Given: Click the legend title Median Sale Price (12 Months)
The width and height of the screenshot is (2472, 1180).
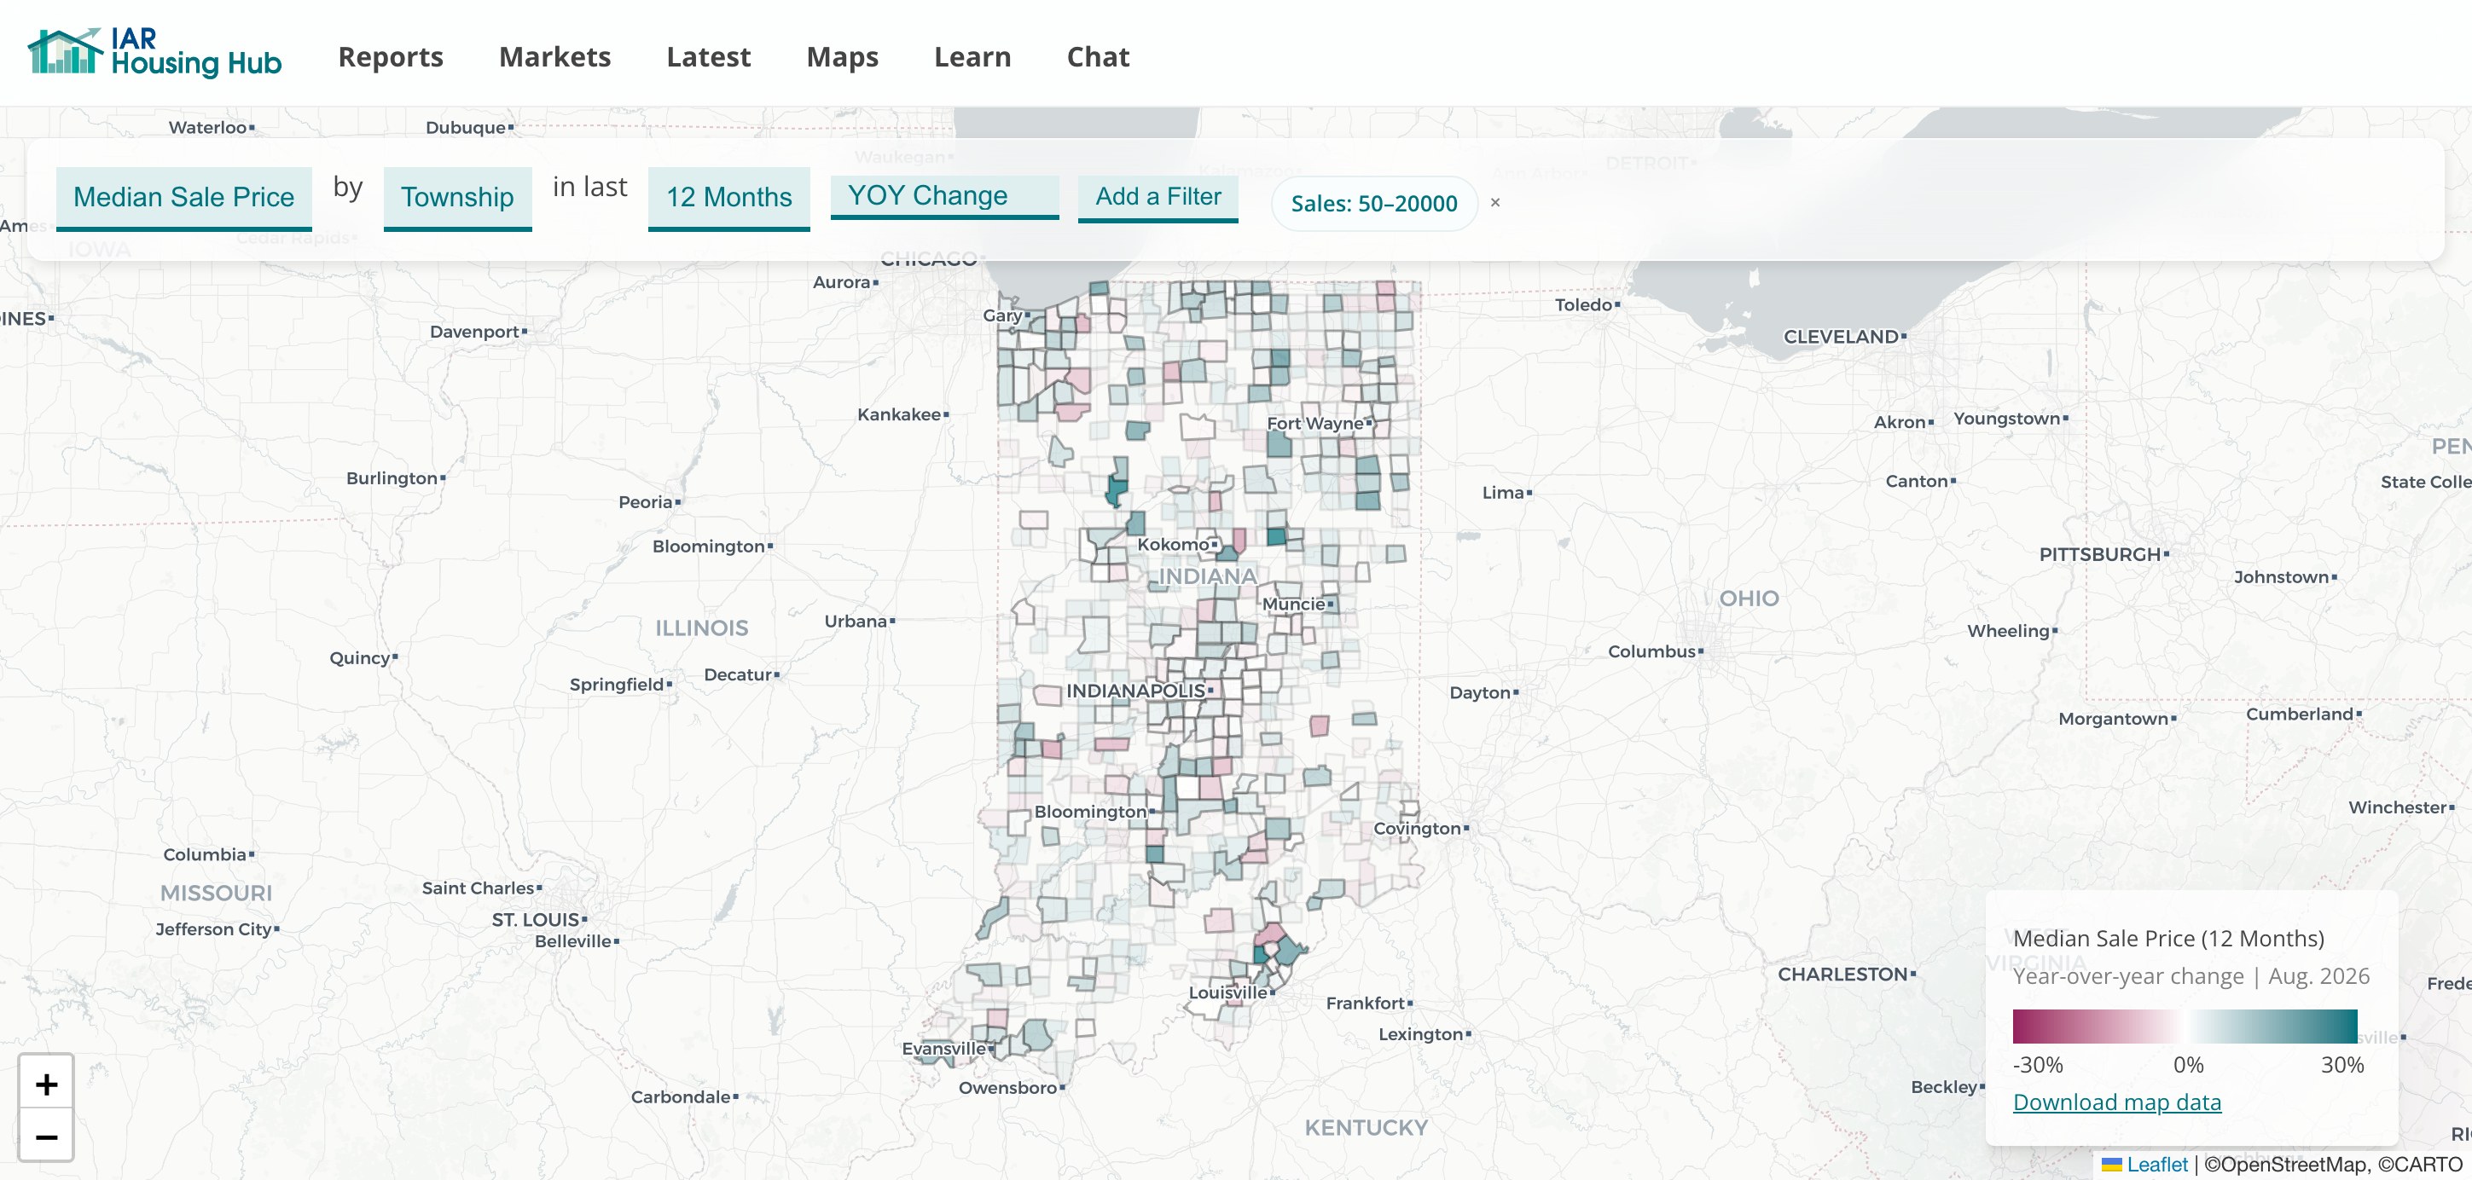Looking at the screenshot, I should [2167, 938].
